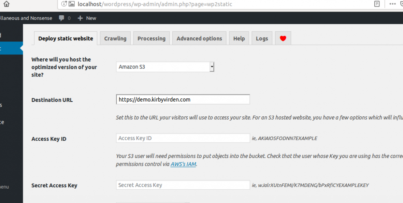Click the wJalrXUtnFEMI example key hint text
Image resolution: width=403 pixels, height=203 pixels.
click(310, 185)
